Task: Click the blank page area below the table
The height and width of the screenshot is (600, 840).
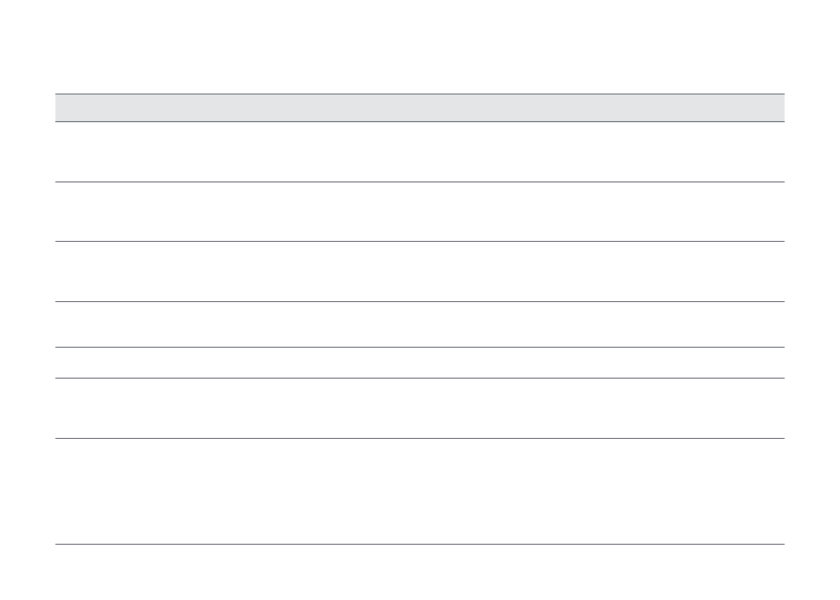Action: pos(419,573)
